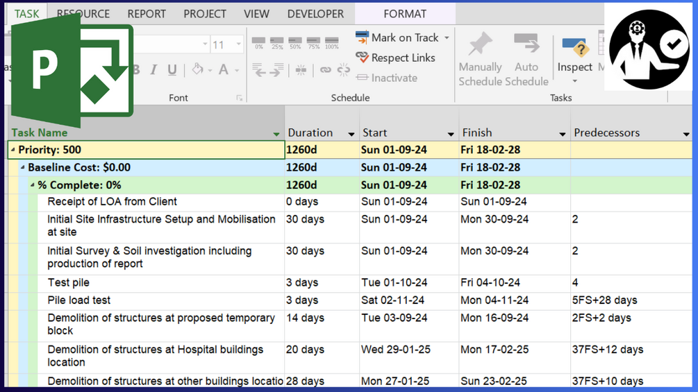The width and height of the screenshot is (698, 392).
Task: Select demolition at proposed temporary block task
Action: (x=161, y=325)
